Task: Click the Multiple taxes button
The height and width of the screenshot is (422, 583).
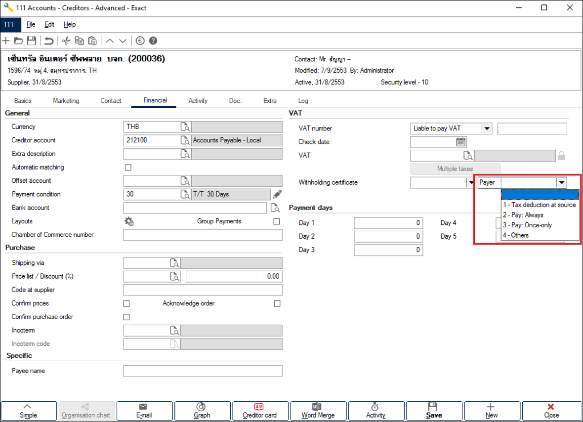Action: (x=455, y=169)
